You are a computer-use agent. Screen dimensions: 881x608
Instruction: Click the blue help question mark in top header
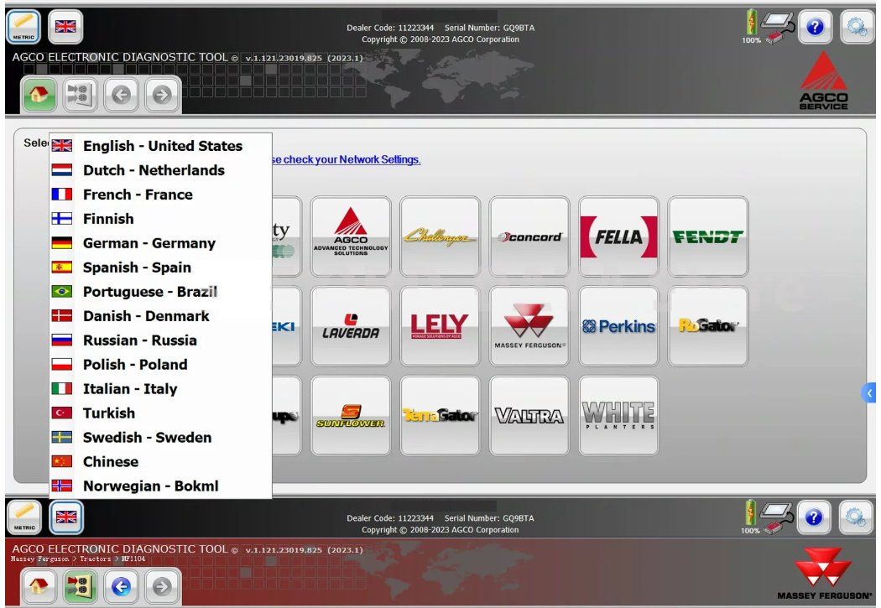(x=815, y=27)
